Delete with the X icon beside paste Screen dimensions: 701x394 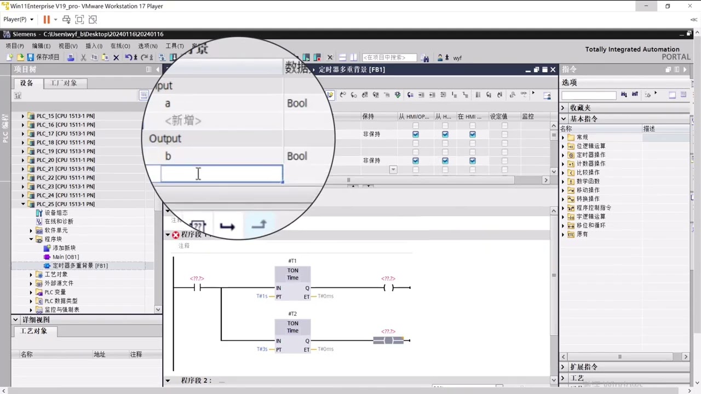(x=116, y=57)
